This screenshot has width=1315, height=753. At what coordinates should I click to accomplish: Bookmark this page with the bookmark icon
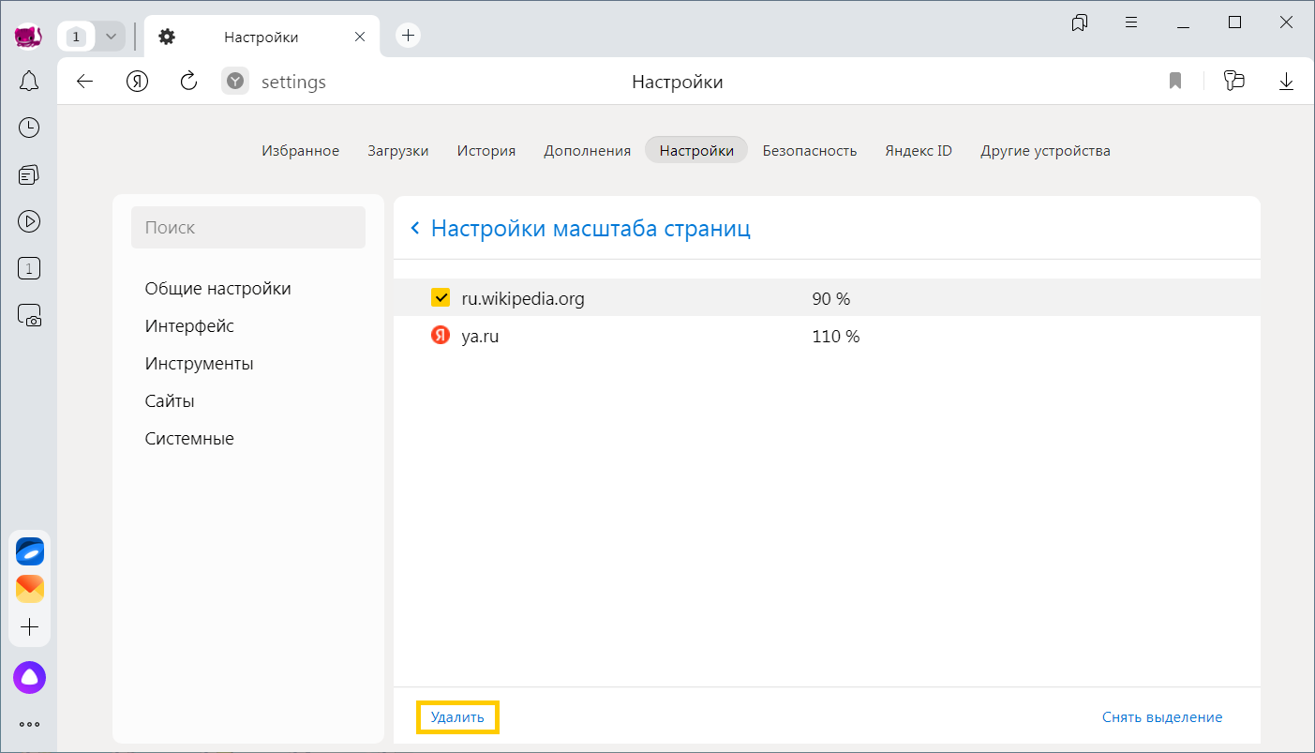point(1175,82)
